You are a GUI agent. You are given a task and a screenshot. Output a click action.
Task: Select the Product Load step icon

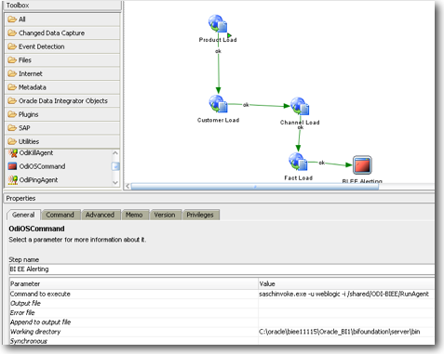[218, 24]
